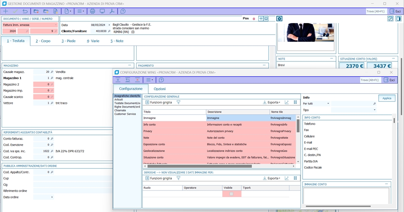
Task: Collapse the Pagamento panel
Action: pos(264,65)
